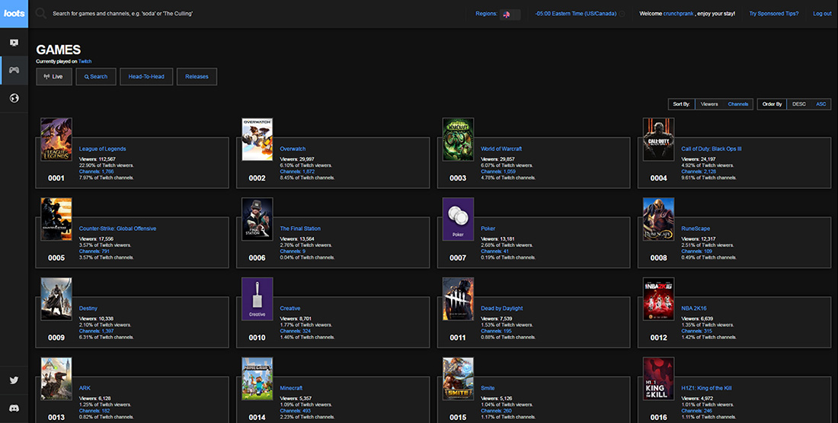The image size is (838, 423).
Task: Open the H1Z1: King of the Kill link
Action: 706,388
